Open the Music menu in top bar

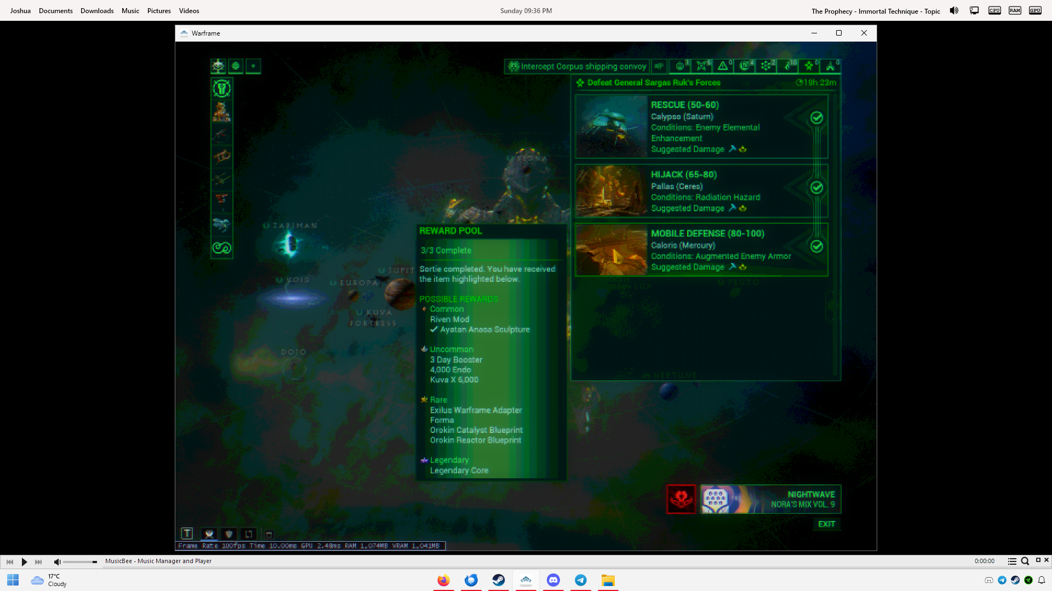click(x=130, y=11)
